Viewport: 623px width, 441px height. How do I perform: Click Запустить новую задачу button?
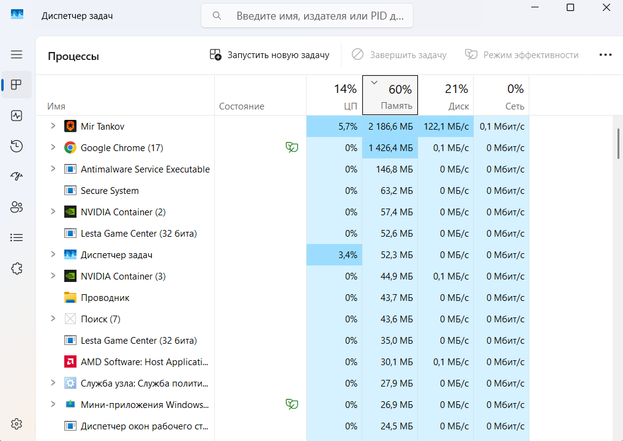tap(270, 55)
